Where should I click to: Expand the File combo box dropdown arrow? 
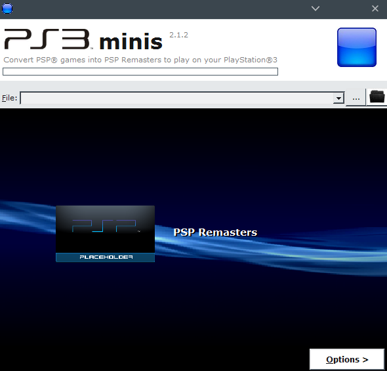tap(338, 98)
